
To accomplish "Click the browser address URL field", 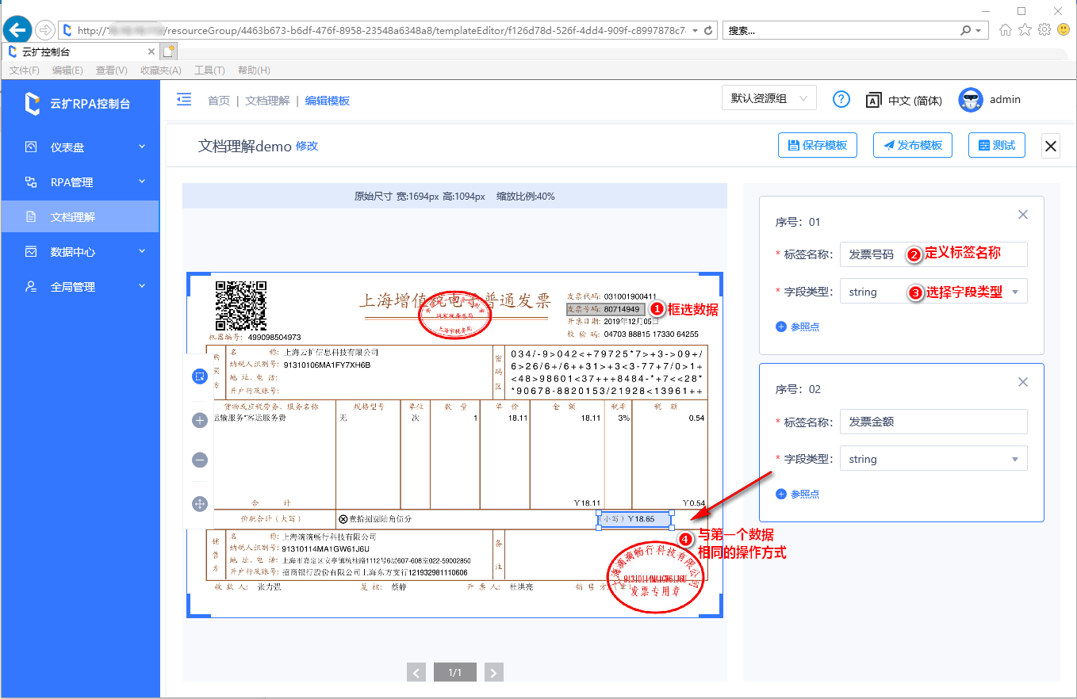I will pos(381,30).
